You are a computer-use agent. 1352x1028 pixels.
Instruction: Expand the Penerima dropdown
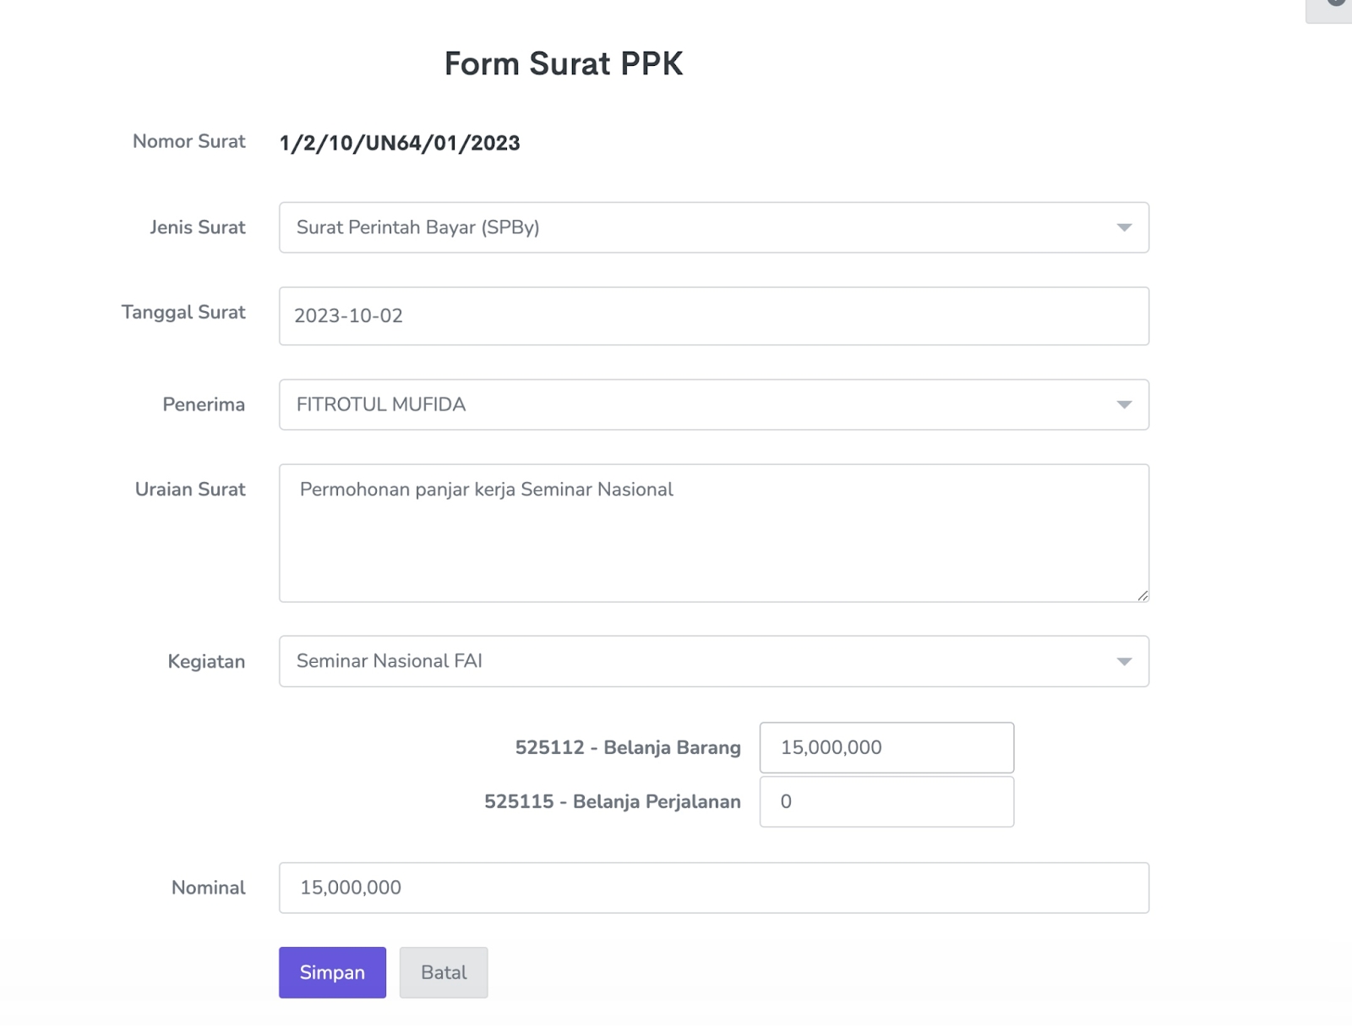[x=713, y=405]
